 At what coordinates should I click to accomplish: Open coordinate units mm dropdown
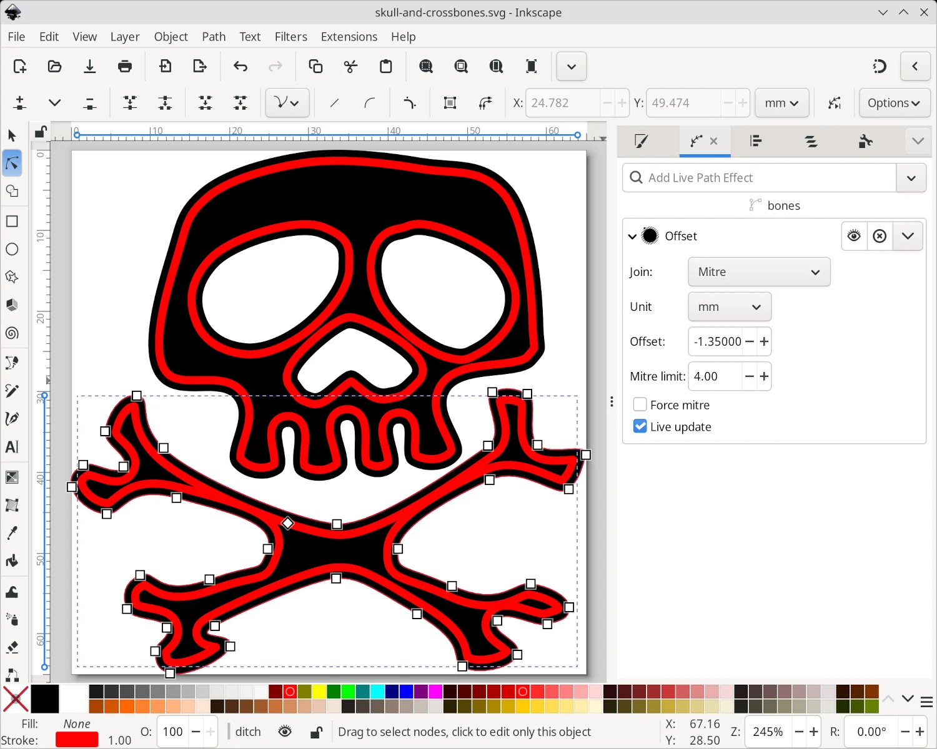782,103
